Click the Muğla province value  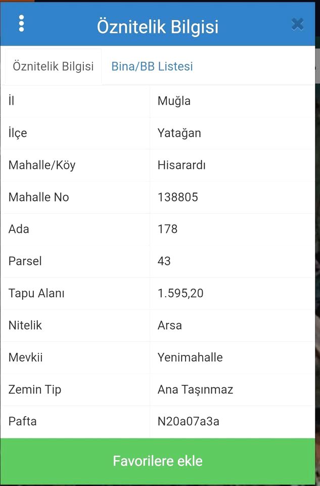(174, 101)
